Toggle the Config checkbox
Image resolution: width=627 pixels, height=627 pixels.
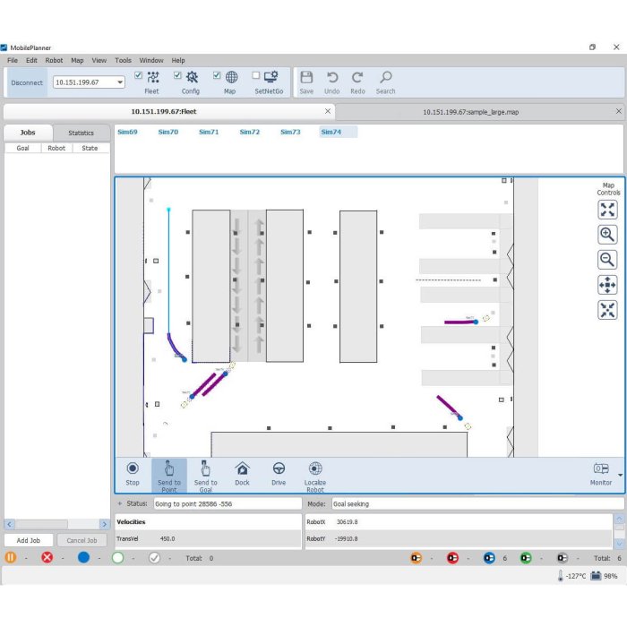pyautogui.click(x=177, y=75)
